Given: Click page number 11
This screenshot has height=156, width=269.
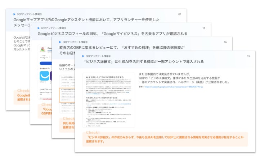Looking at the screenshot, I should click(203, 28).
